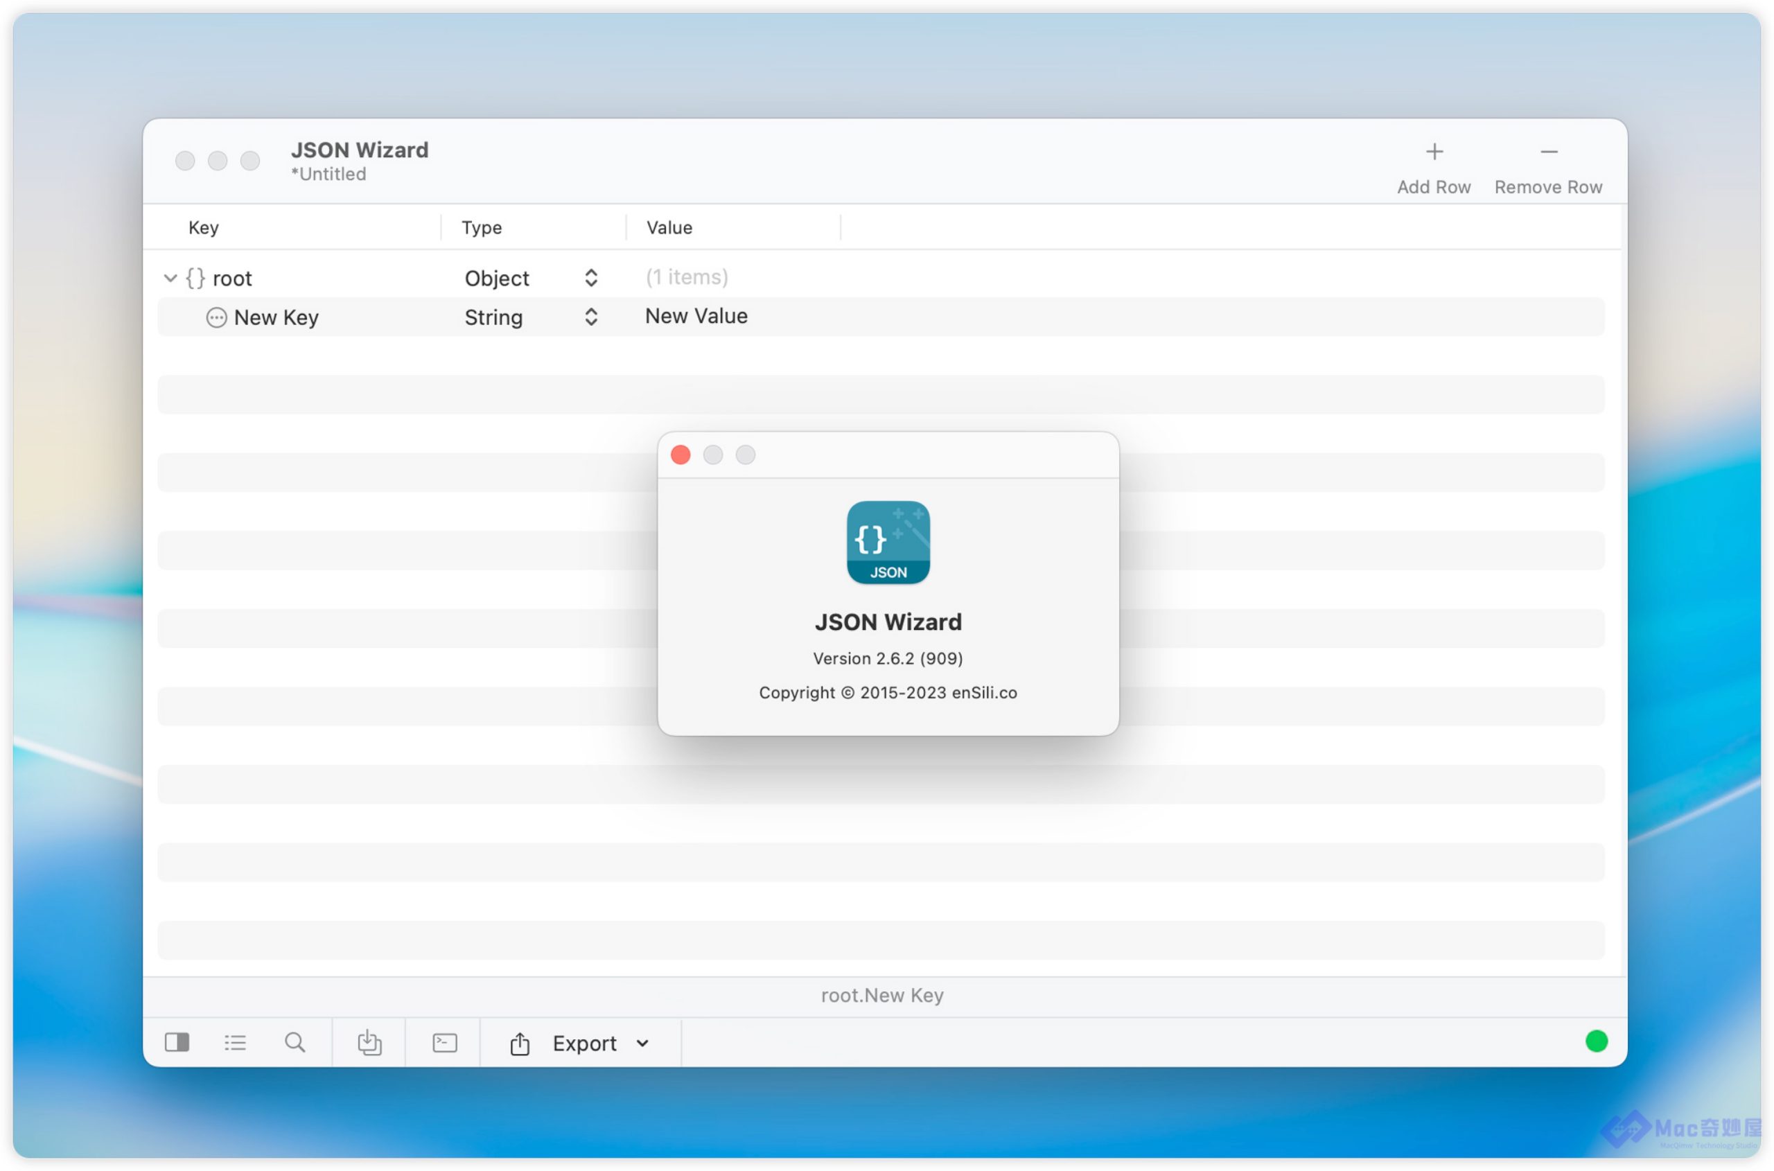Click the Key column header
Viewport: 1774px width, 1171px height.
(x=203, y=228)
